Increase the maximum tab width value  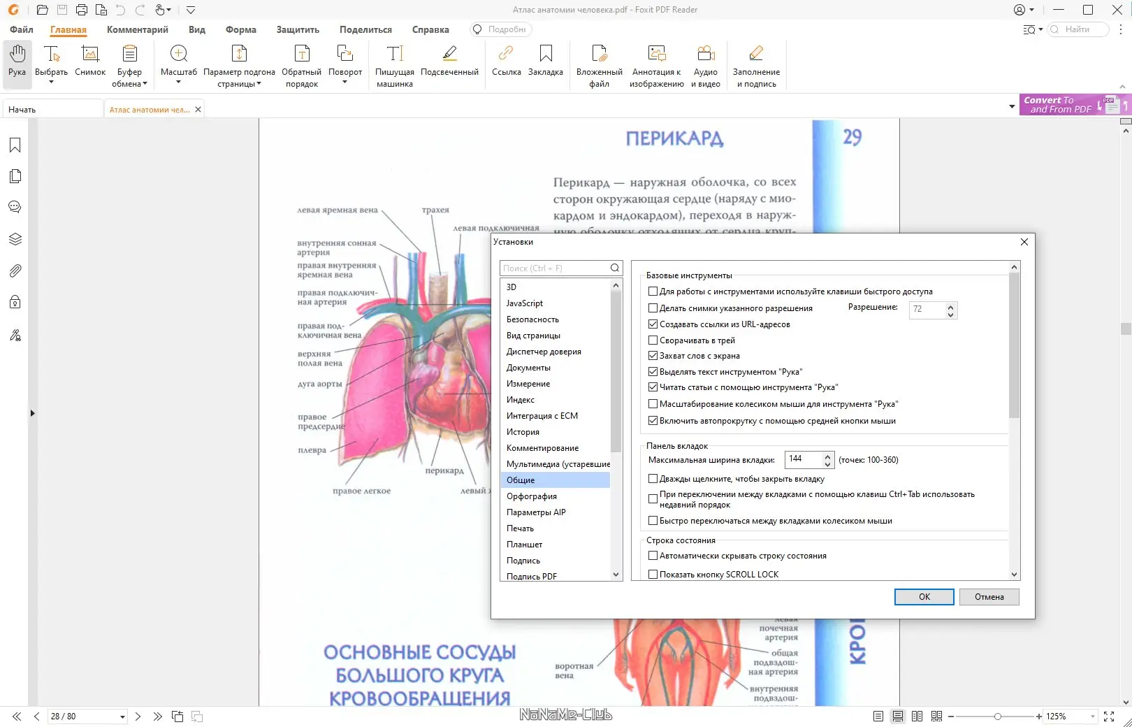coord(828,456)
